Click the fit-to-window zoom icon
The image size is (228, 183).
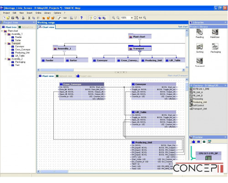(x=136, y=18)
